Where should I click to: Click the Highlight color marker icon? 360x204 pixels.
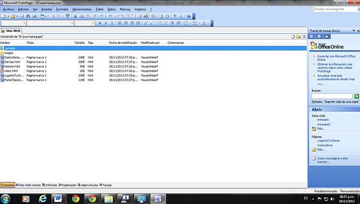[195, 23]
